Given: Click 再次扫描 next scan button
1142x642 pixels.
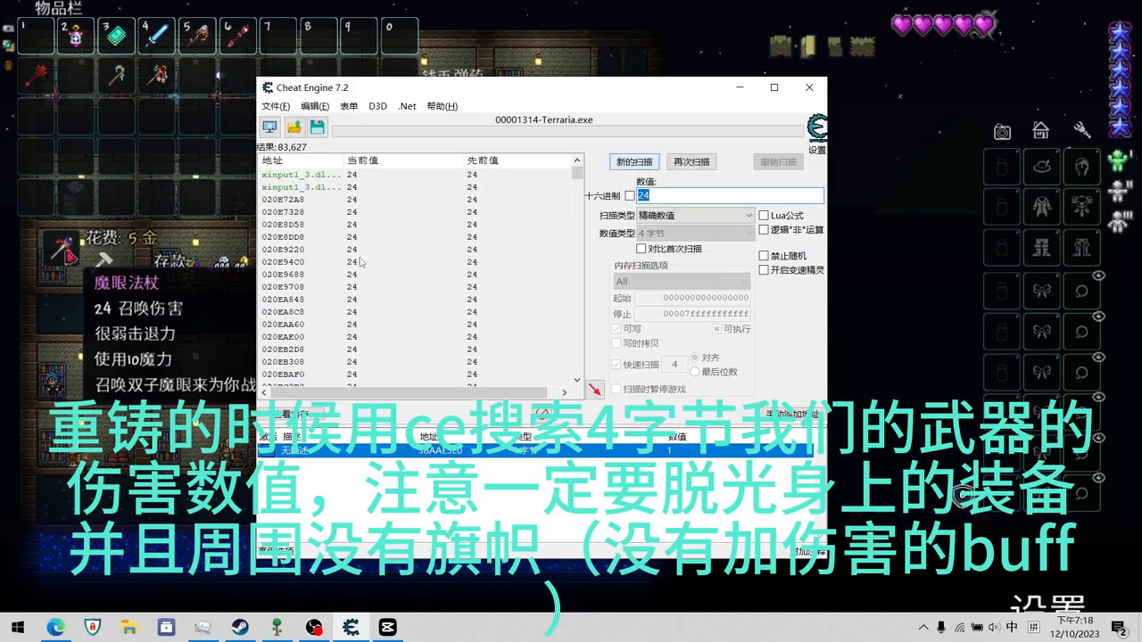Looking at the screenshot, I should pyautogui.click(x=691, y=162).
